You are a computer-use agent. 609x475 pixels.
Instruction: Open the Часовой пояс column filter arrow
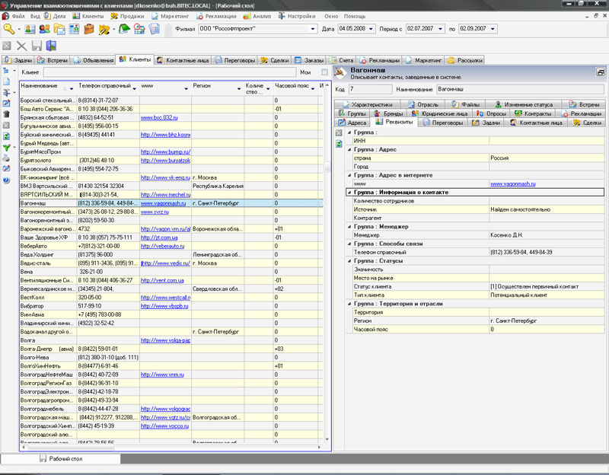(x=313, y=89)
